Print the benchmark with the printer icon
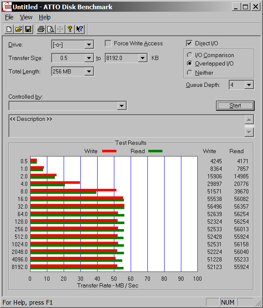This screenshot has height=308, width=263. tap(41, 29)
